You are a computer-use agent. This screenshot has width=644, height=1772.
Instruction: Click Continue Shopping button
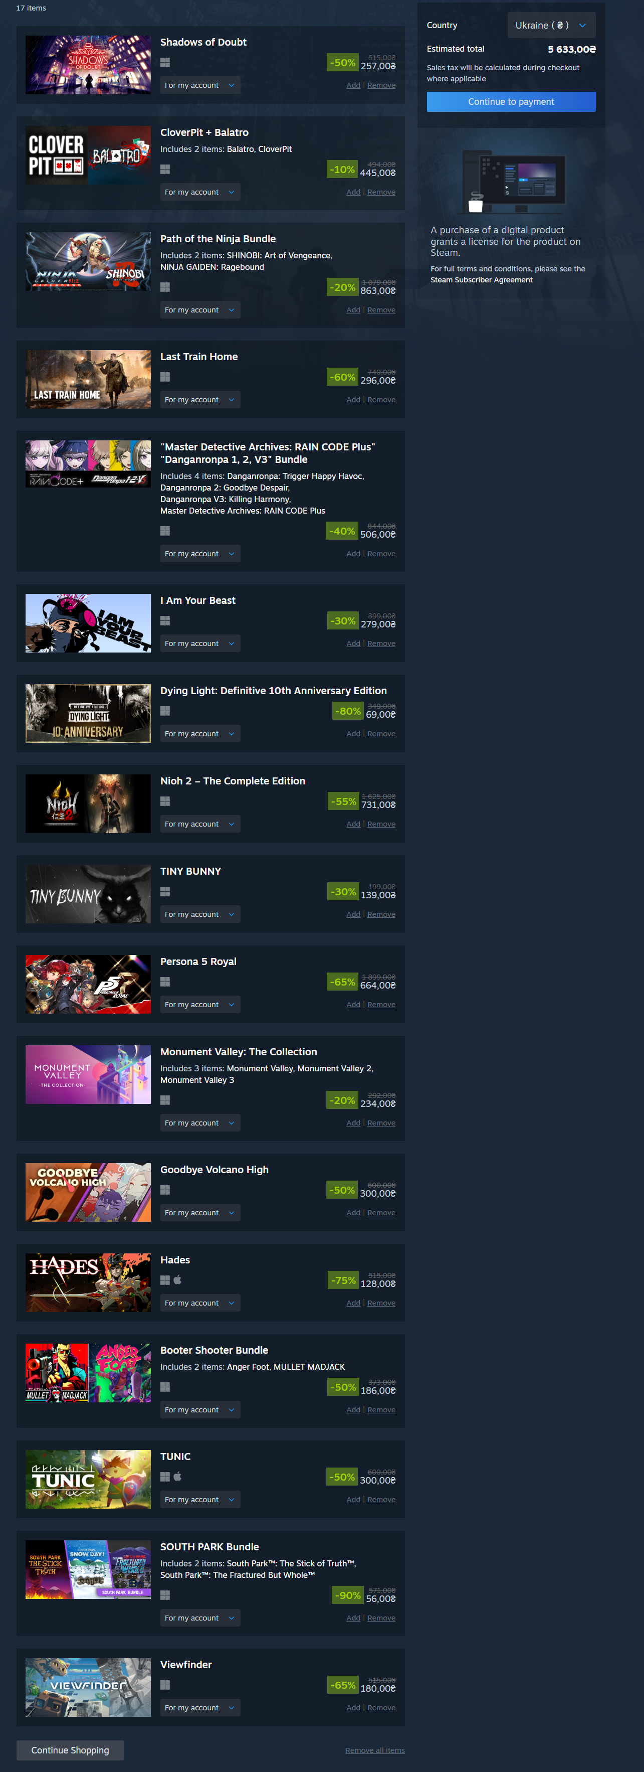(x=70, y=1750)
